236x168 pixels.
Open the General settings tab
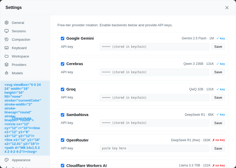(25, 23)
